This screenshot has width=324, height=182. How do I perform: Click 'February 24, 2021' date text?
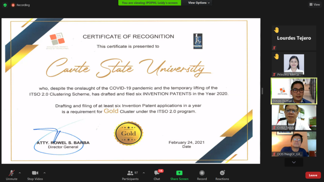pyautogui.click(x=186, y=143)
